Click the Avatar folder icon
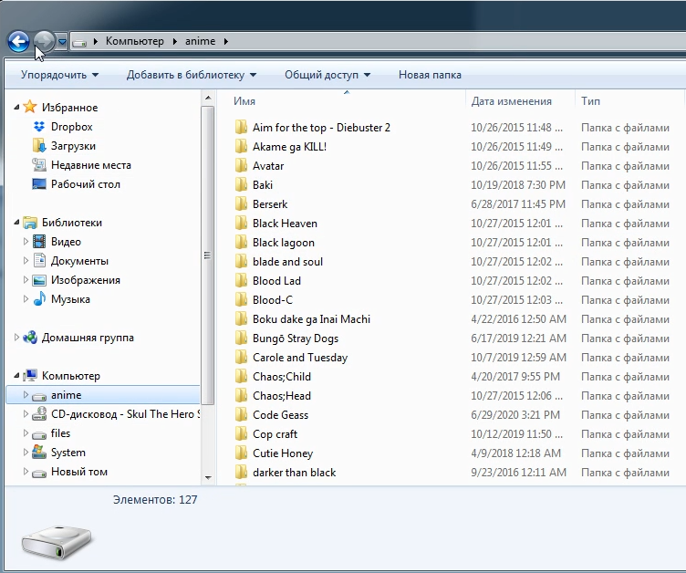This screenshot has width=686, height=573. click(x=241, y=165)
